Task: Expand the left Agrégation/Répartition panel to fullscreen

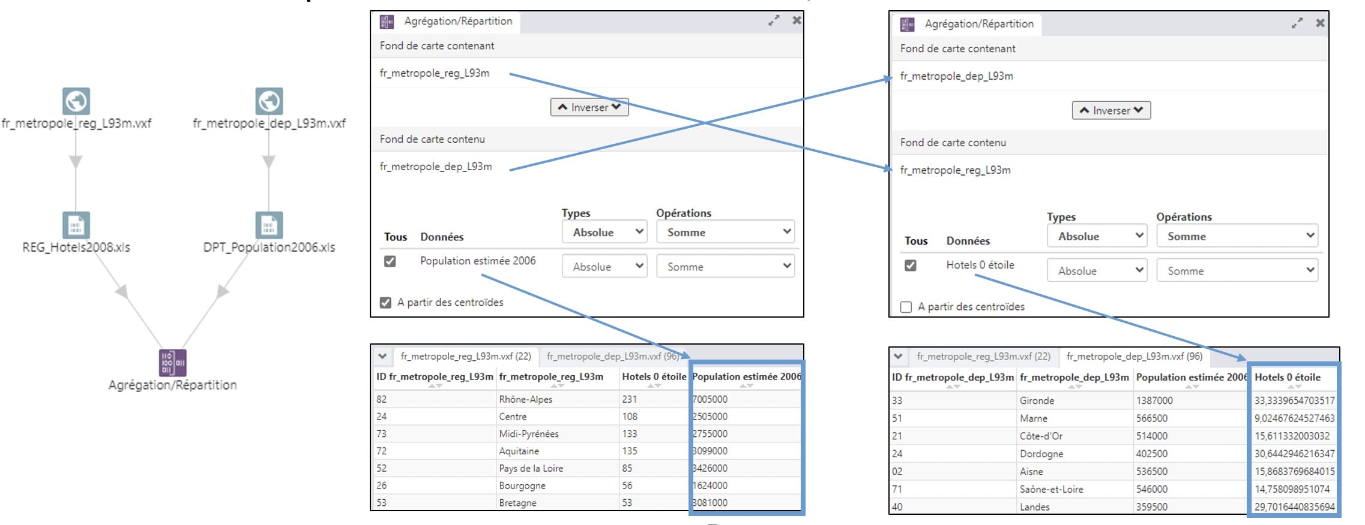Action: [x=774, y=20]
